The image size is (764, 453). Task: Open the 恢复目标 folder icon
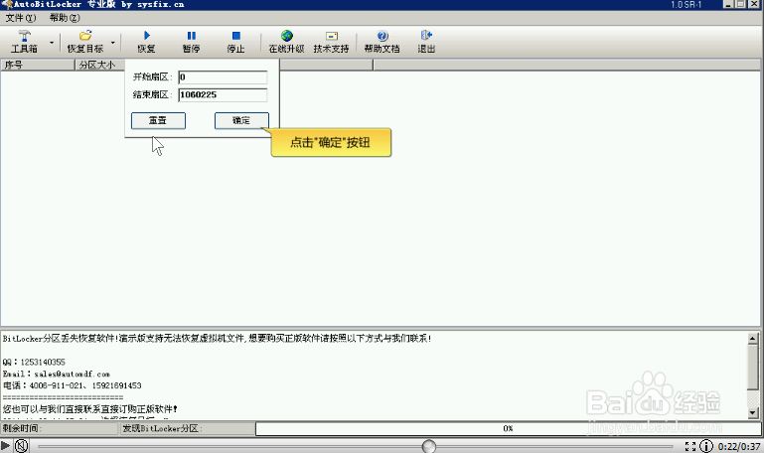[x=85, y=36]
